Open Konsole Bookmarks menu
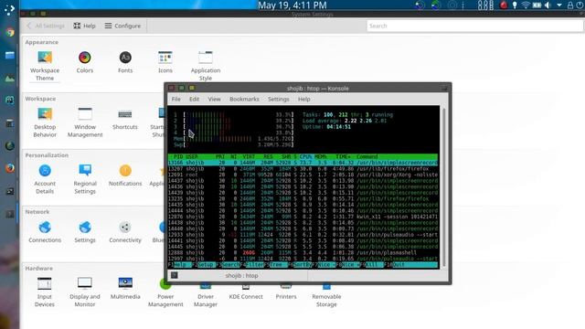 (x=244, y=100)
